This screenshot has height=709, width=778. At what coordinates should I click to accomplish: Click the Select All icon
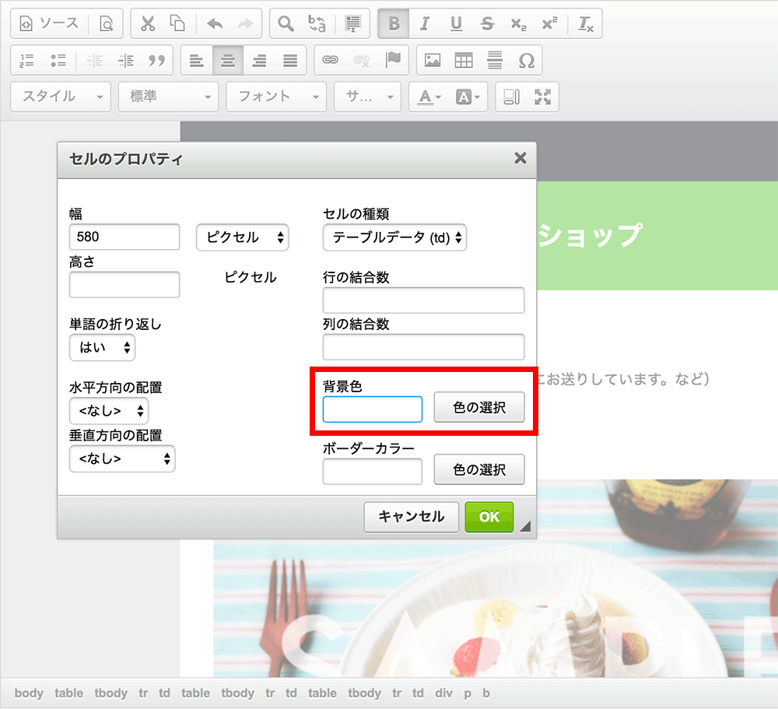pyautogui.click(x=352, y=23)
